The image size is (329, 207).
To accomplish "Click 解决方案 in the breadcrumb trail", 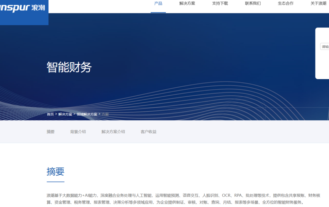I will 65,114.
